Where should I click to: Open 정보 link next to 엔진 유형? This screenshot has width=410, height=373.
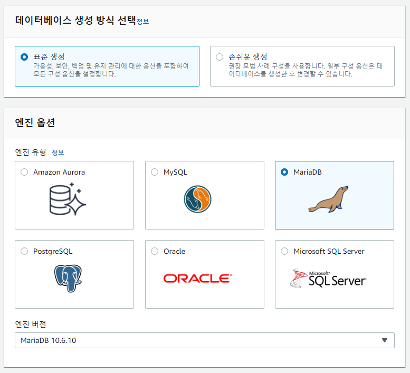coord(58,152)
